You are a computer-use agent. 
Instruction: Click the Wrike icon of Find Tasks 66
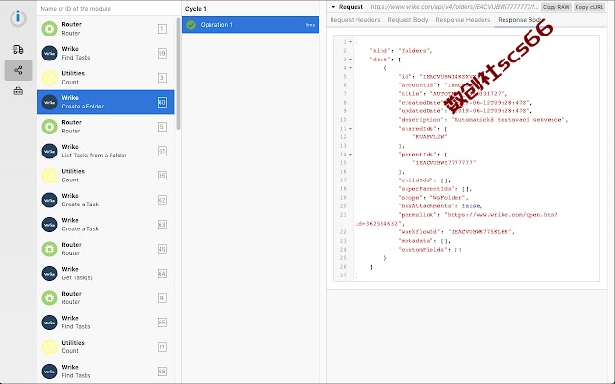pos(49,372)
